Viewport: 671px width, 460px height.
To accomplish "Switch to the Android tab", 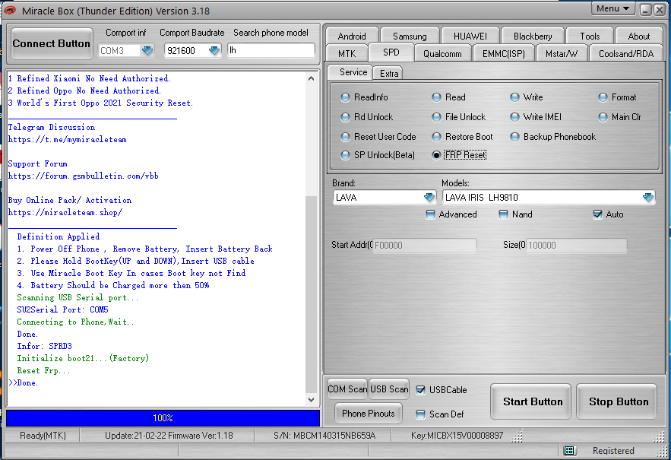I will click(352, 36).
